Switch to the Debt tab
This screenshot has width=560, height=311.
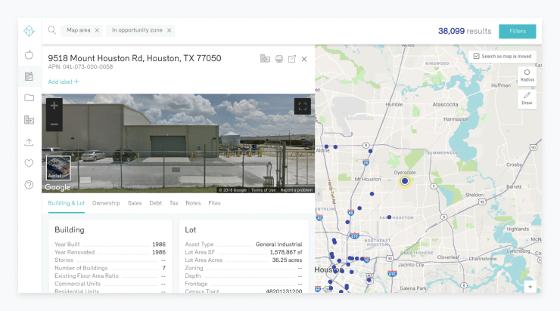[155, 203]
